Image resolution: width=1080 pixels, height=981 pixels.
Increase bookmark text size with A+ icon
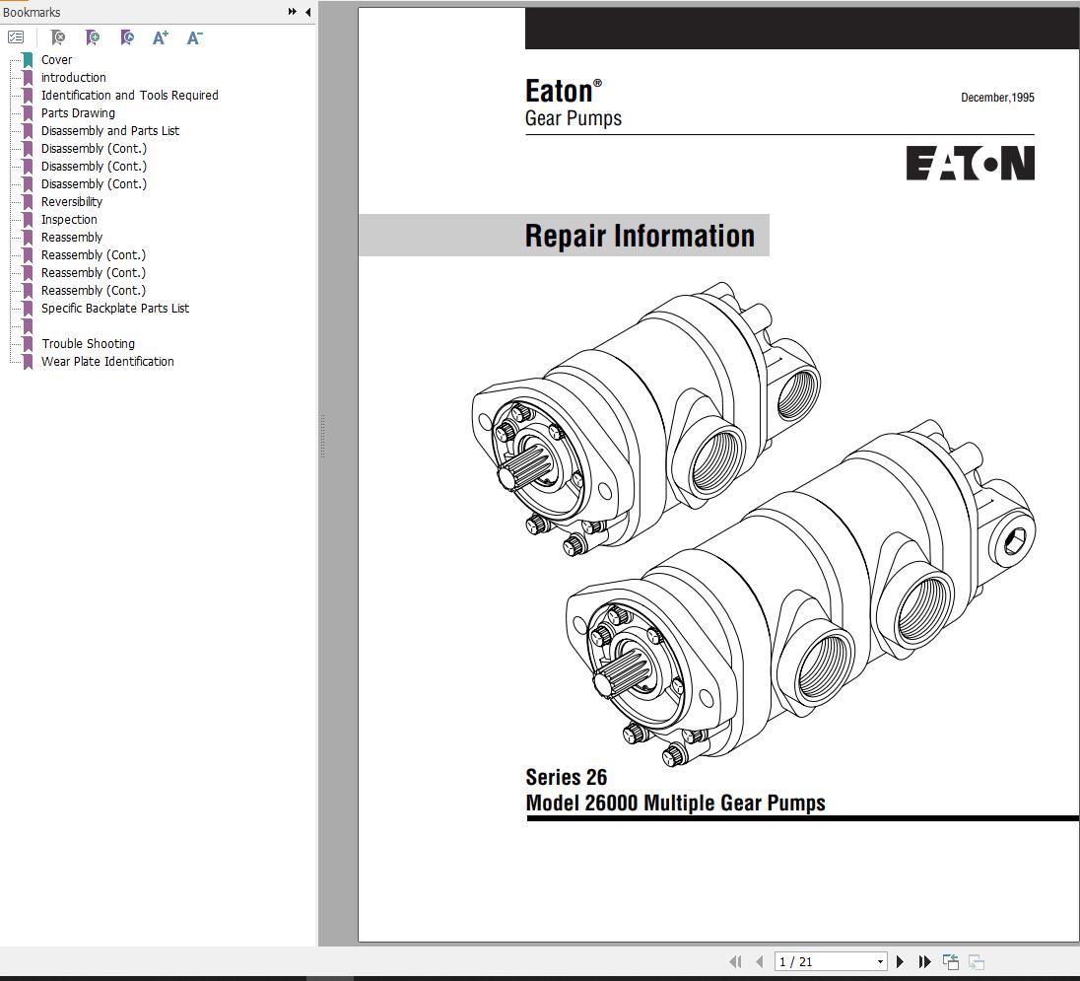click(160, 37)
